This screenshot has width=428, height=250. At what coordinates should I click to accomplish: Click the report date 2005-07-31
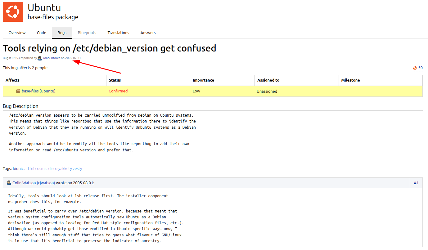[73, 58]
